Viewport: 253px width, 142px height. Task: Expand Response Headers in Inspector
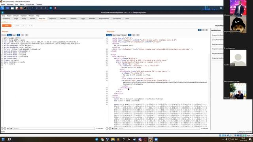click(217, 58)
